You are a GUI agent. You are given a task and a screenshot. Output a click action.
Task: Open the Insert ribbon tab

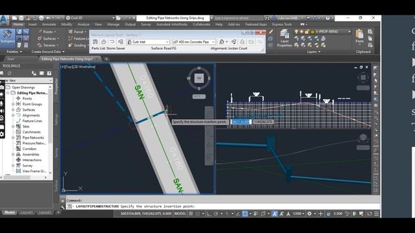32,25
